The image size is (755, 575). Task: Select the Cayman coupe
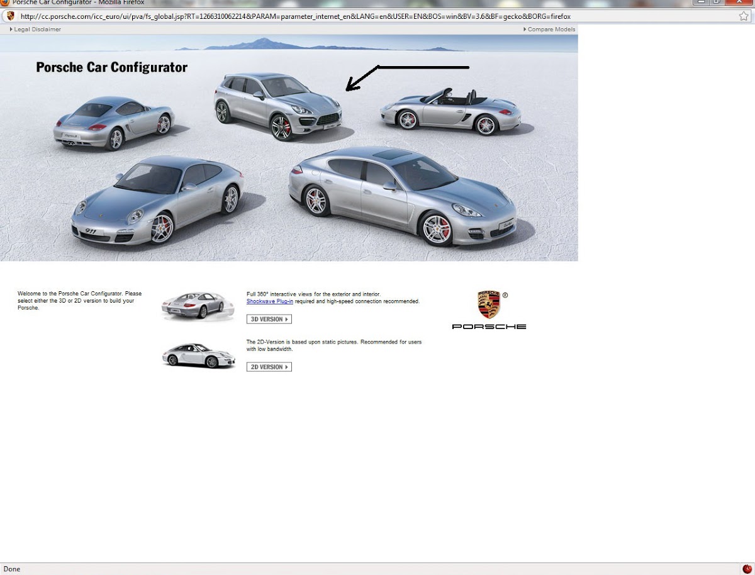(114, 122)
